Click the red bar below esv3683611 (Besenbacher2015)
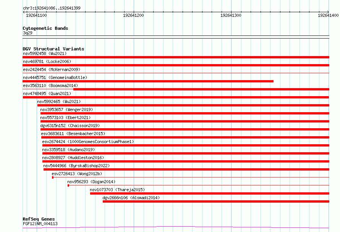This screenshot has height=232, width=340. coord(185,137)
